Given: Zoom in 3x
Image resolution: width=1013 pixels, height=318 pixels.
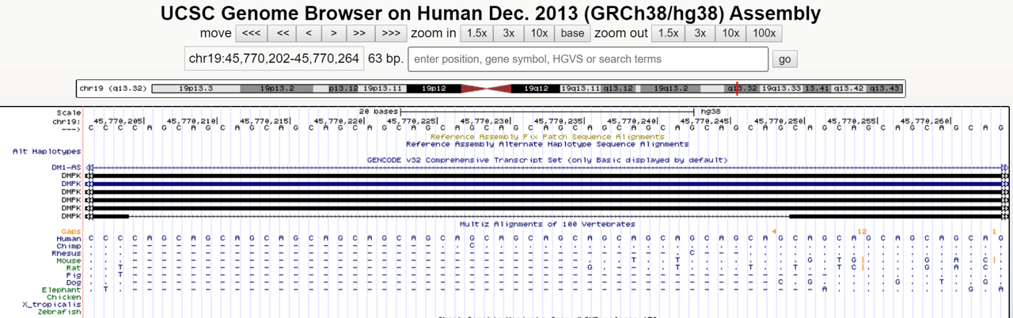Looking at the screenshot, I should coord(509,33).
